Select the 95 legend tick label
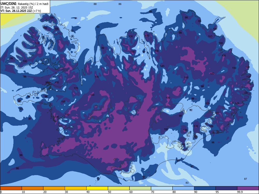The width and height of the screenshot is (259, 194). pos(217,192)
